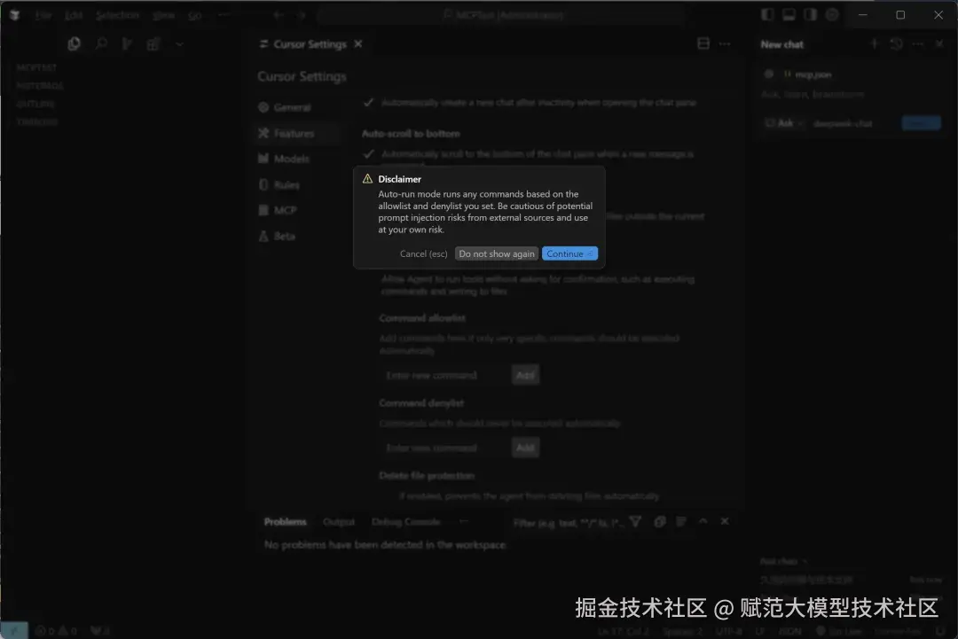This screenshot has height=639, width=958.
Task: Open the search icon in the sidebar toolbar
Action: click(98, 43)
